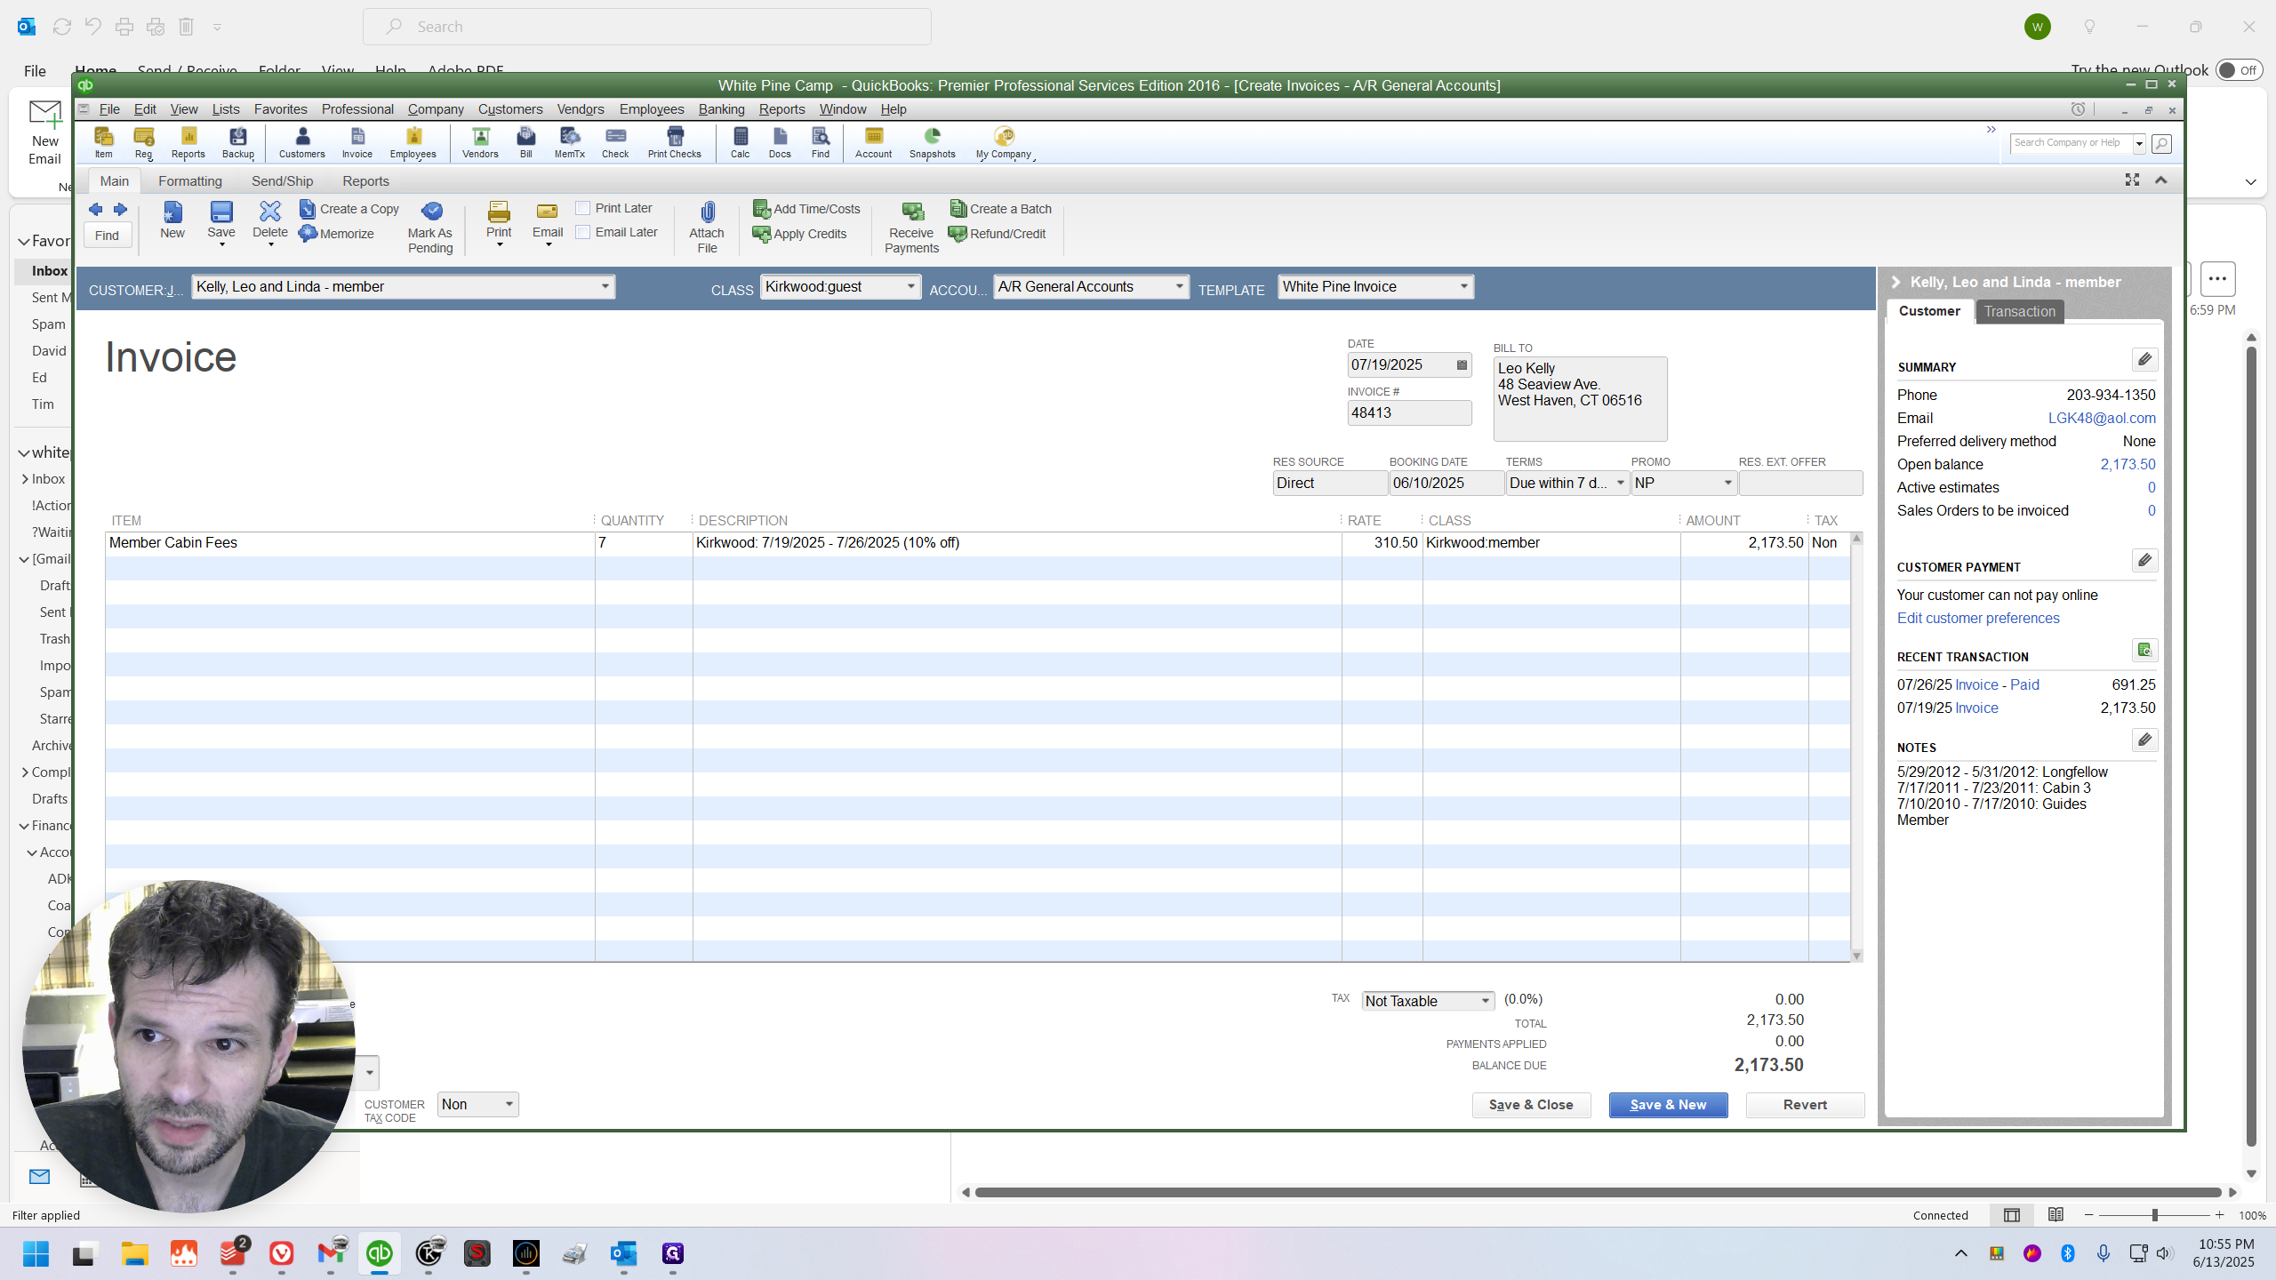
Task: Open the Not Taxable tax dropdown
Action: click(1485, 1001)
